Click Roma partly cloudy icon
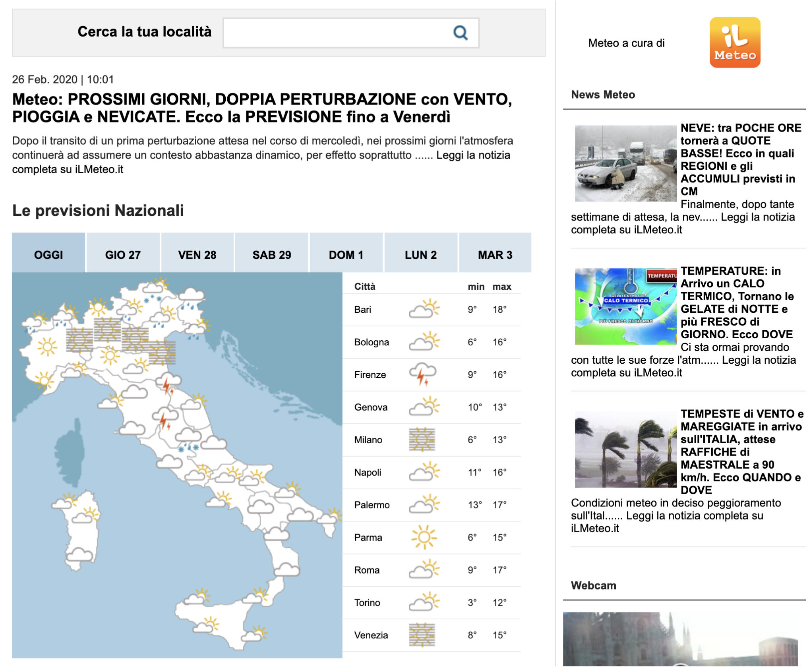Image resolution: width=811 pixels, height=667 pixels. 424,570
